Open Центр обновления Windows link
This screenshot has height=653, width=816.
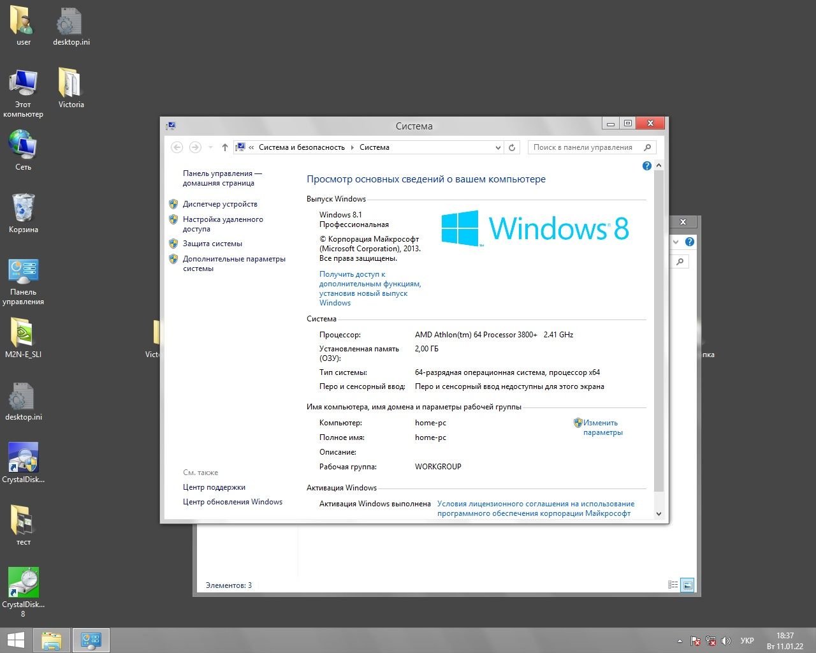[x=233, y=502]
